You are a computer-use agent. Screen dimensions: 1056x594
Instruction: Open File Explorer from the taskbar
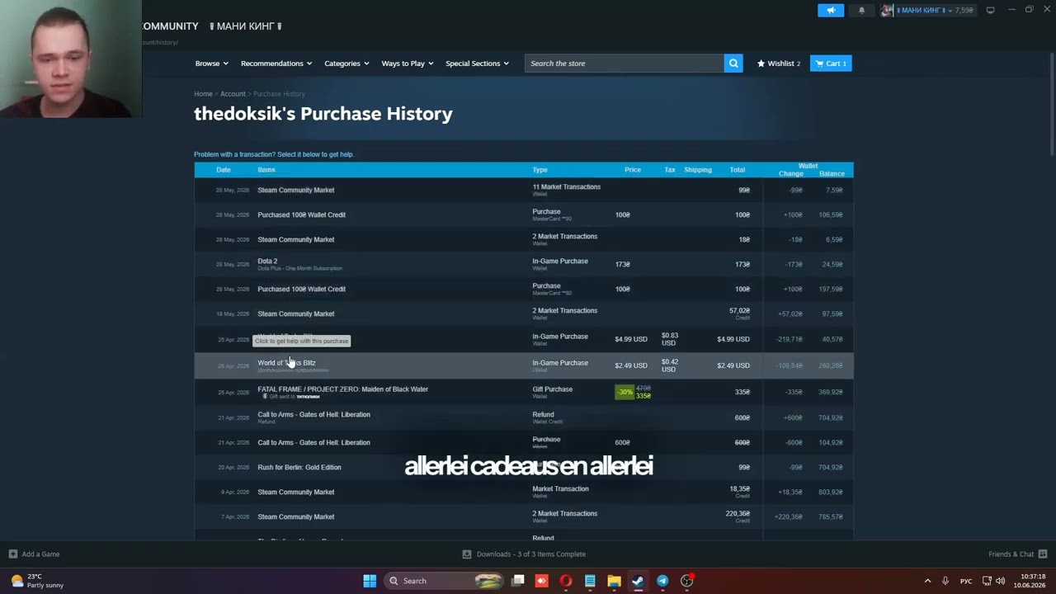(x=614, y=581)
